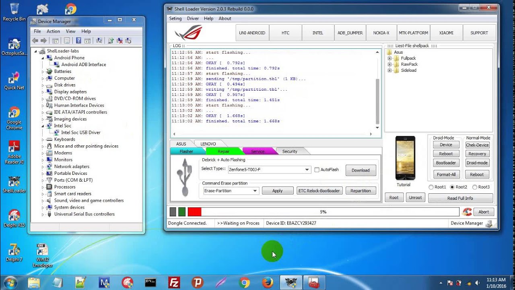Select Intel Soc USB Driver entry
Image resolution: width=515 pixels, height=290 pixels.
[81, 133]
